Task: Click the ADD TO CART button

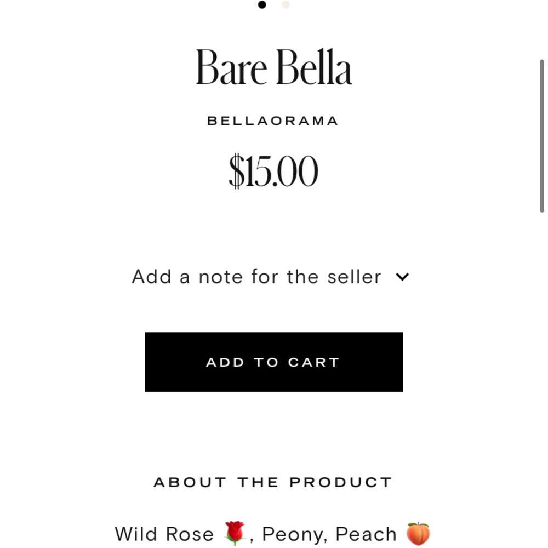Action: [x=273, y=362]
